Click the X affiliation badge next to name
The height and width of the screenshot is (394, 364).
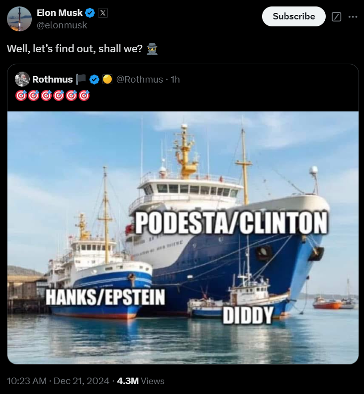point(103,13)
